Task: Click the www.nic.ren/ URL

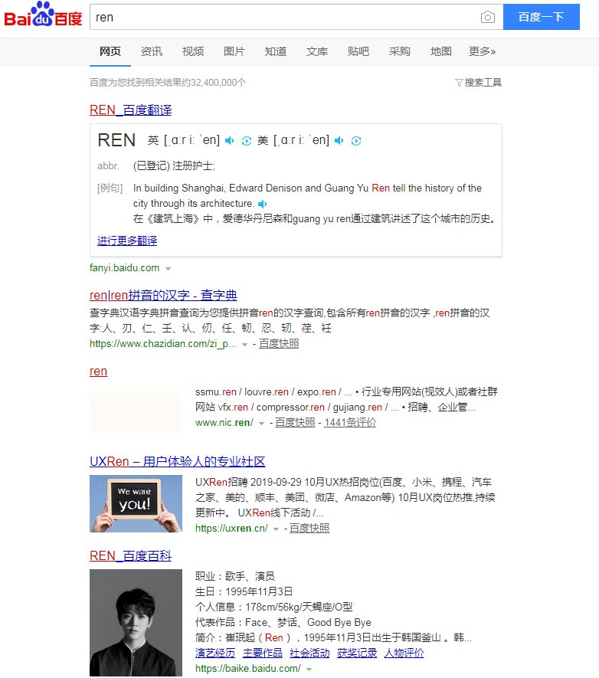Action: pyautogui.click(x=224, y=422)
